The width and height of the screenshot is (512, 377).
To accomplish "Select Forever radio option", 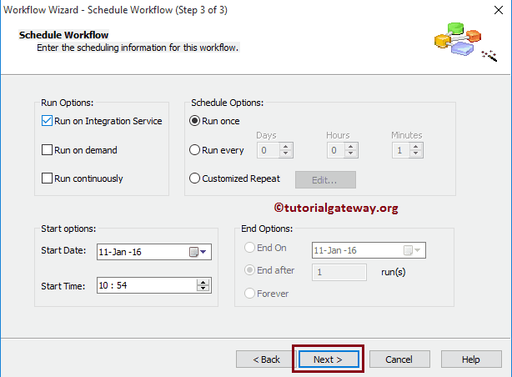I will (x=250, y=293).
